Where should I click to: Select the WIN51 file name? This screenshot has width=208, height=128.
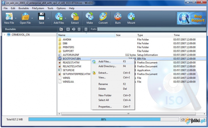pyautogui.click(x=67, y=78)
